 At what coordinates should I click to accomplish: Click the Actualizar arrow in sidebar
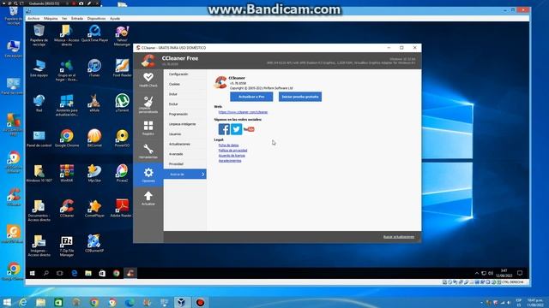pos(148,198)
